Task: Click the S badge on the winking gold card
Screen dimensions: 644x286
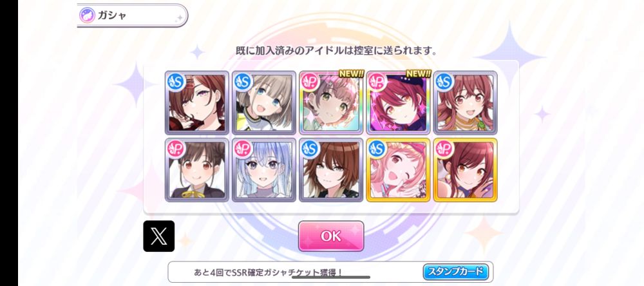Action: pos(377,149)
